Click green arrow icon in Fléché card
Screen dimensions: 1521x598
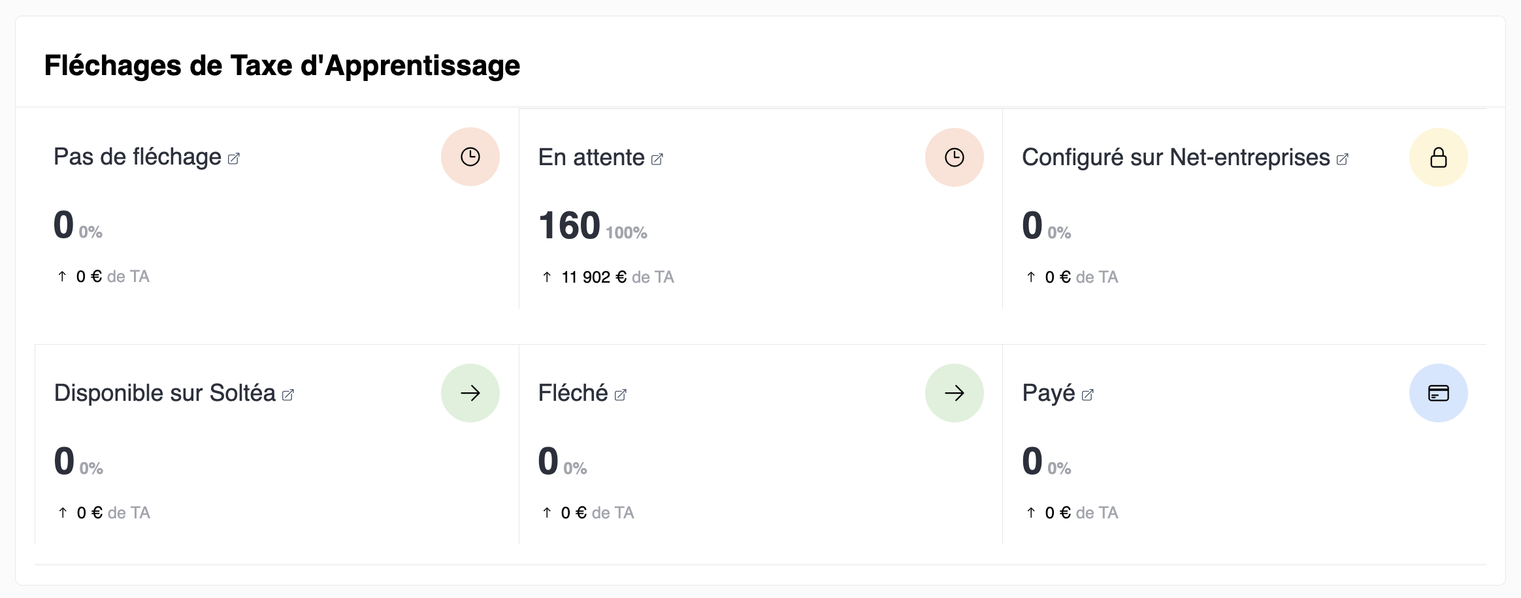click(955, 393)
